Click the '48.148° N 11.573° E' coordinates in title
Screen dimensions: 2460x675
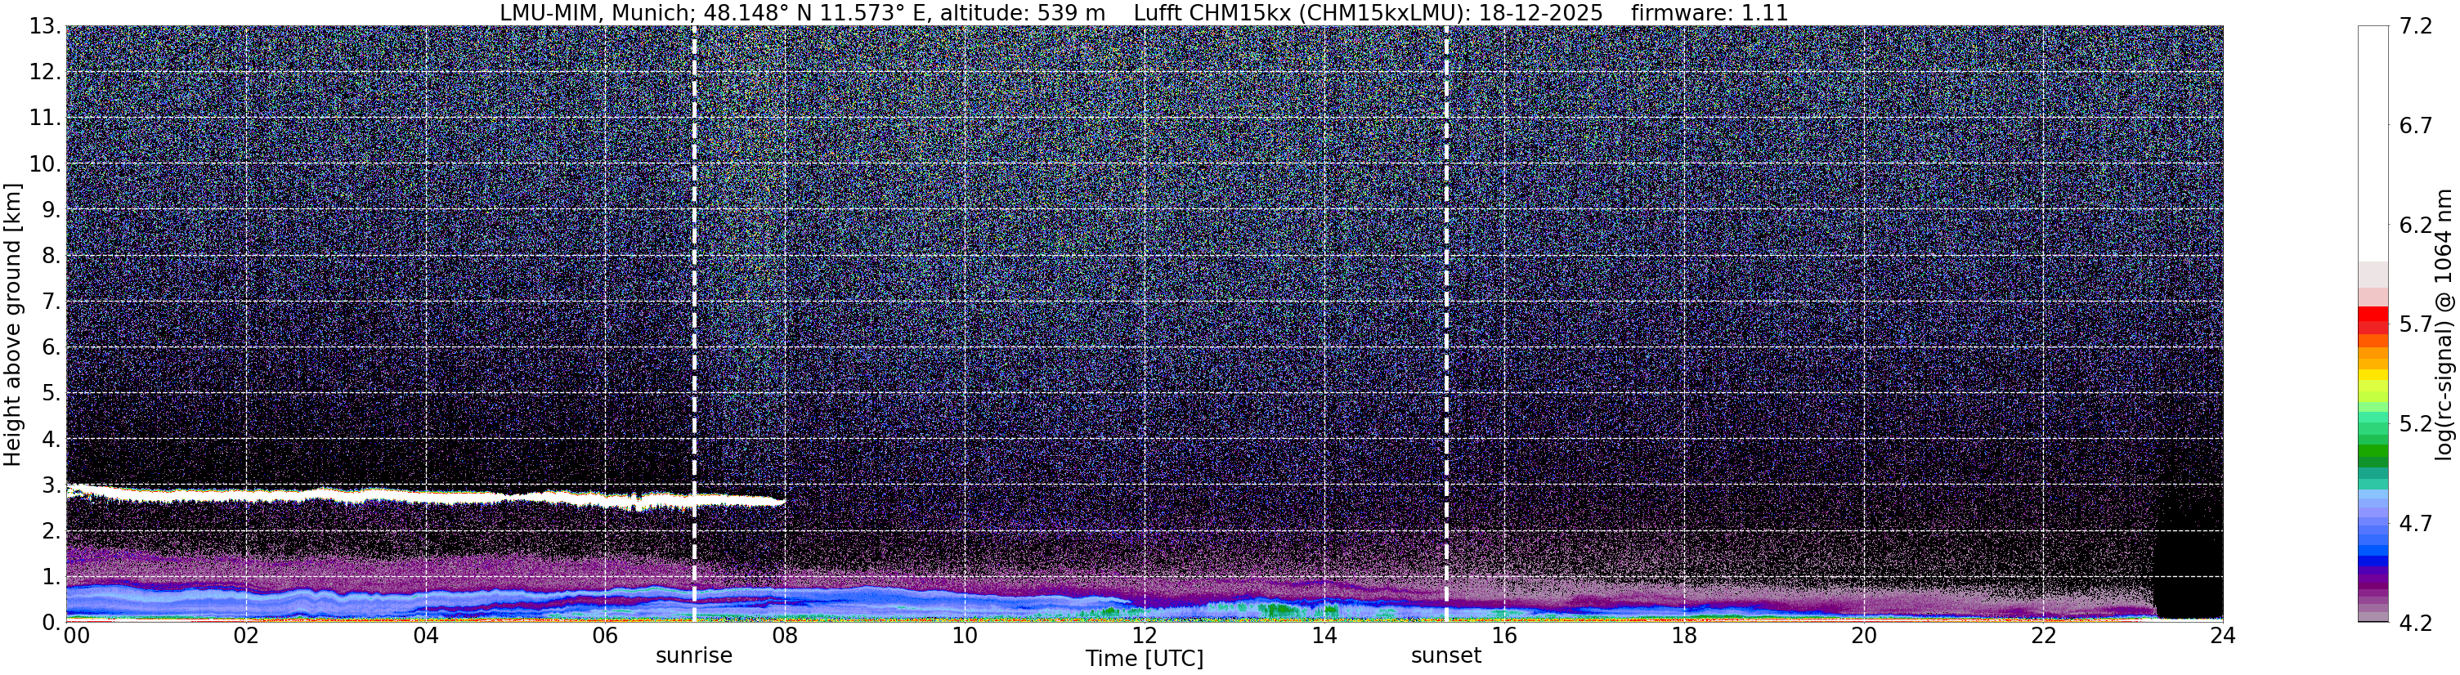coord(816,12)
